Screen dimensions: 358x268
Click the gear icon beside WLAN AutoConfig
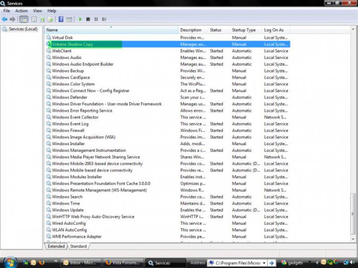point(48,229)
